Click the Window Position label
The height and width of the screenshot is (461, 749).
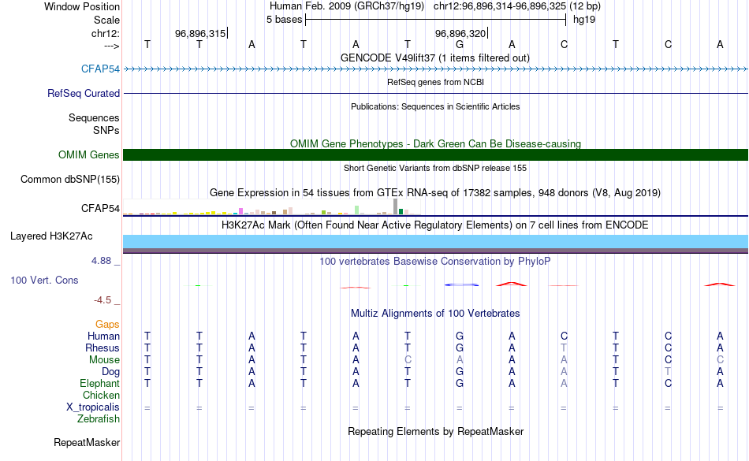[x=82, y=6]
